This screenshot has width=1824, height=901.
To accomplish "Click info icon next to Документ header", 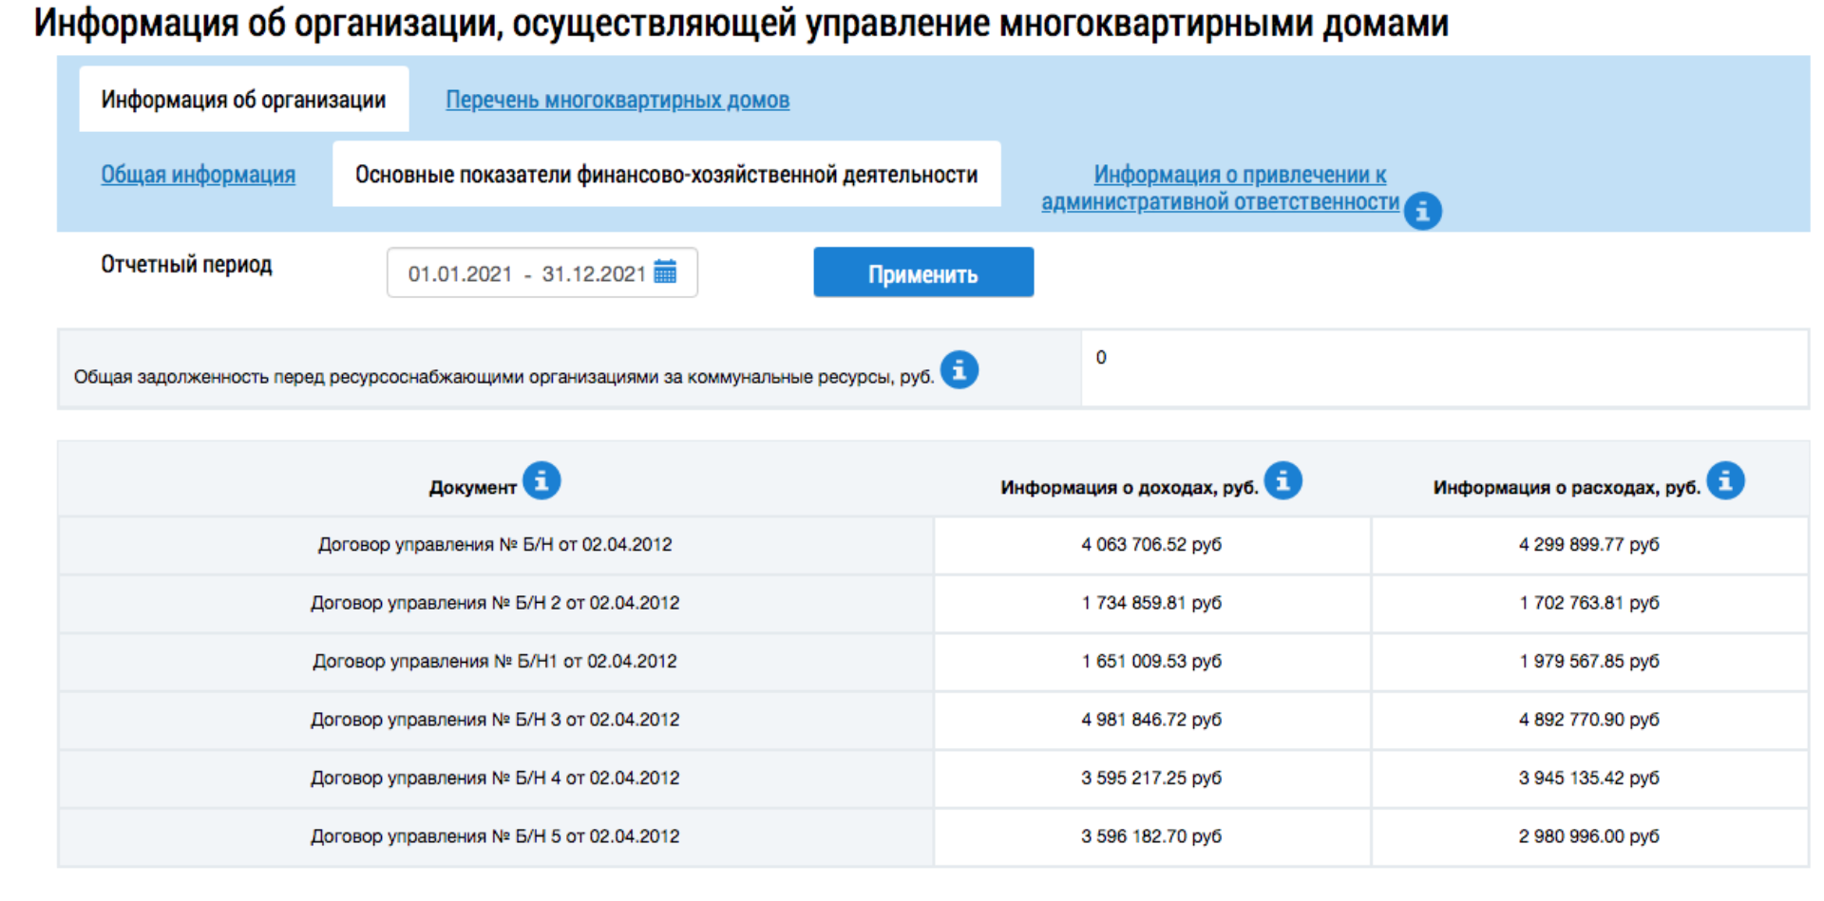I will point(541,480).
